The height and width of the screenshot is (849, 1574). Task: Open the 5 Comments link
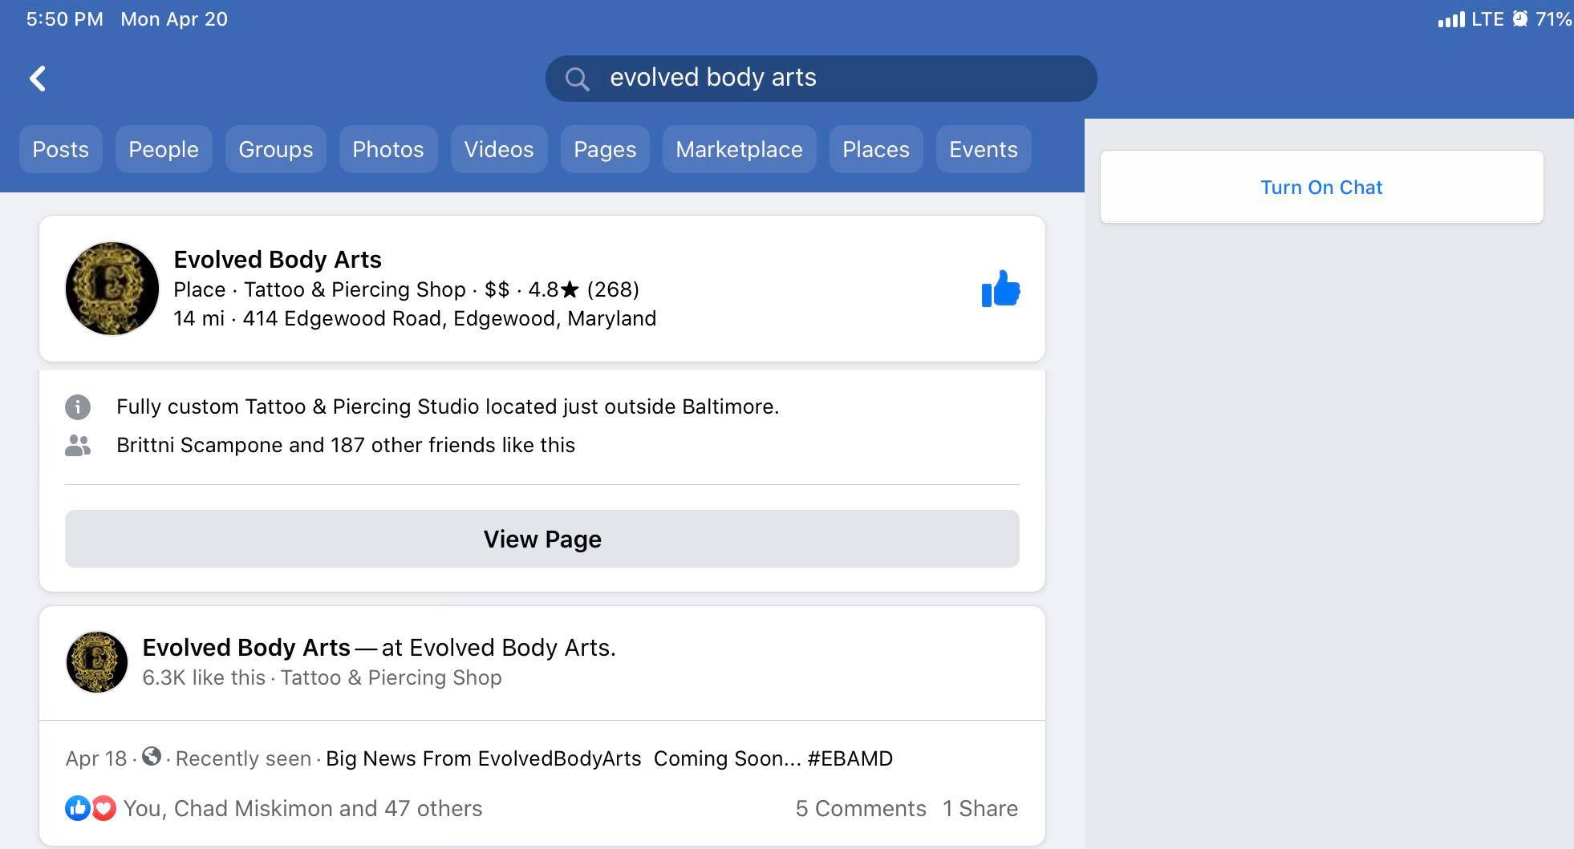[860, 808]
